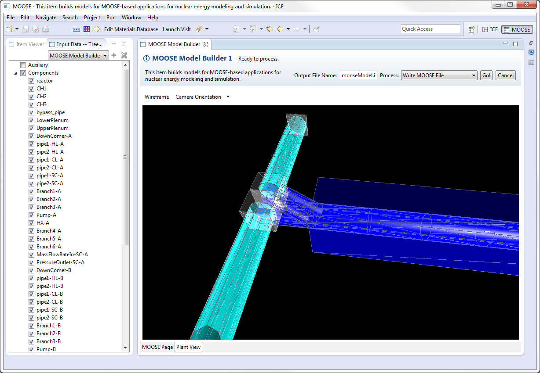
Task: Click the tree scroll-down arrow
Action: 126,348
